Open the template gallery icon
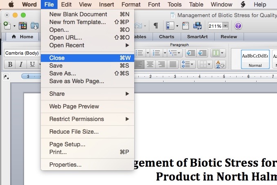This screenshot has width=277, height=185. [x=23, y=26]
